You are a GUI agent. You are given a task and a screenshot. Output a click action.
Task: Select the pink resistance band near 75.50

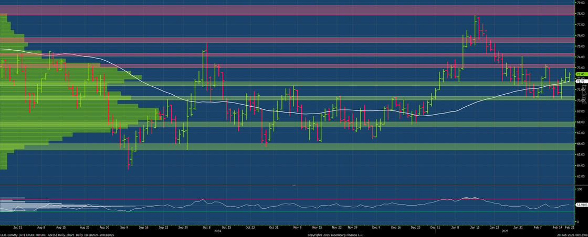(x=287, y=40)
